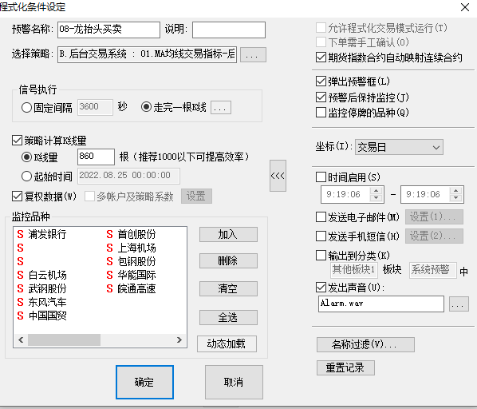Browse sound file with ... button
The image size is (477, 409).
pos(459,304)
